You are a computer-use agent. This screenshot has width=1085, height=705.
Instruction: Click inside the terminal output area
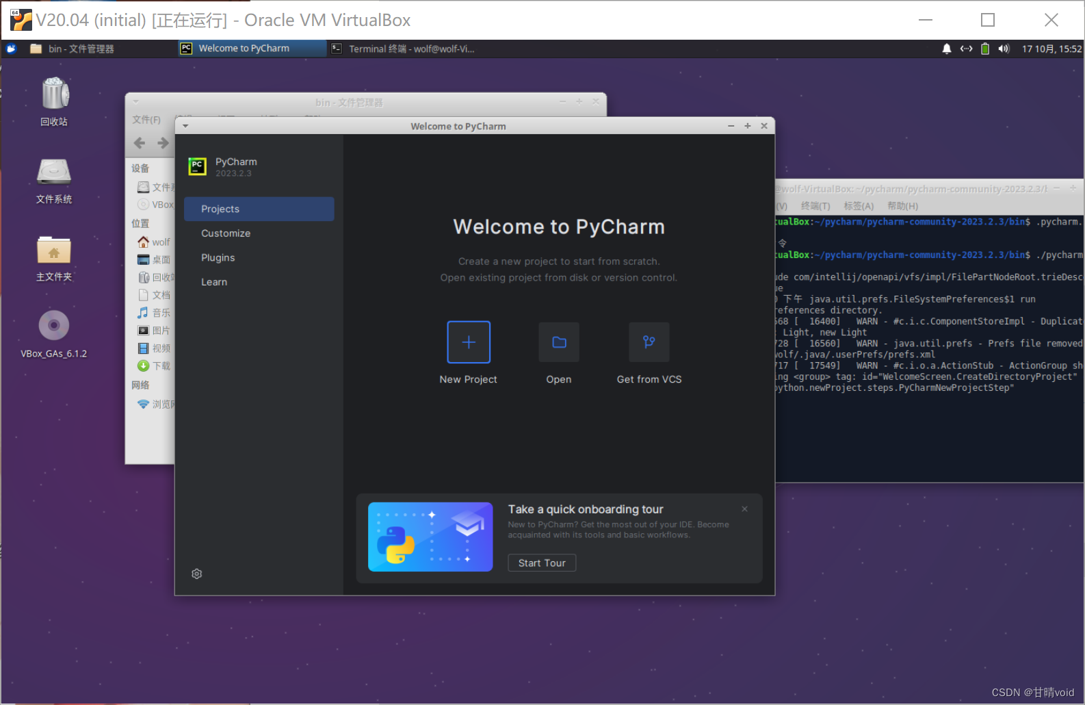(929, 349)
